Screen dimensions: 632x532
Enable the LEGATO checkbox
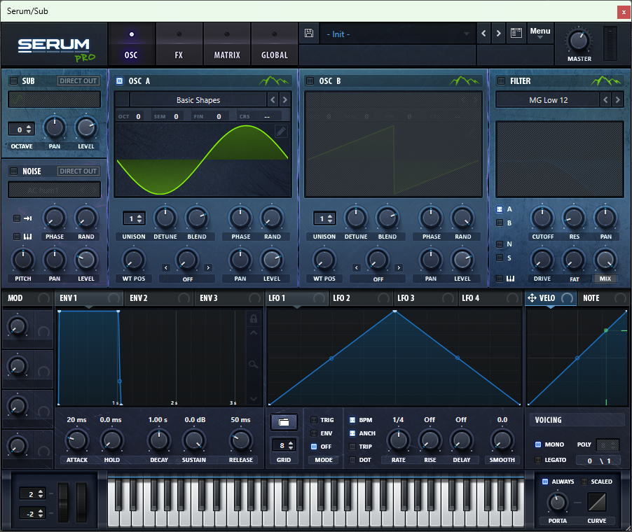coord(537,460)
